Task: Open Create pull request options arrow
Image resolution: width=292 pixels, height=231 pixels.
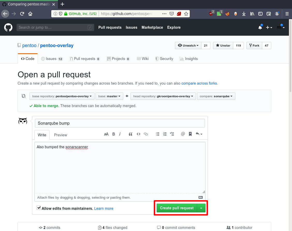Action: click(x=201, y=208)
